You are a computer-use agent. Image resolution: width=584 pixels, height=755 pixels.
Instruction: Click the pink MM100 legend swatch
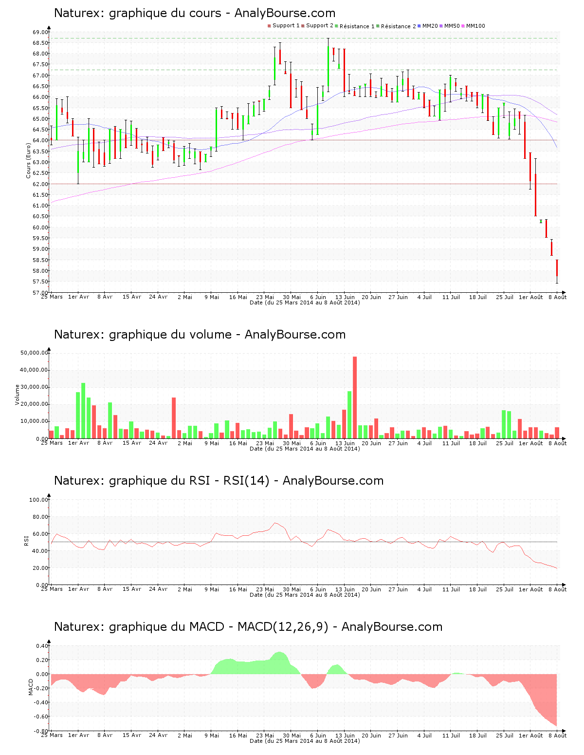pyautogui.click(x=463, y=26)
